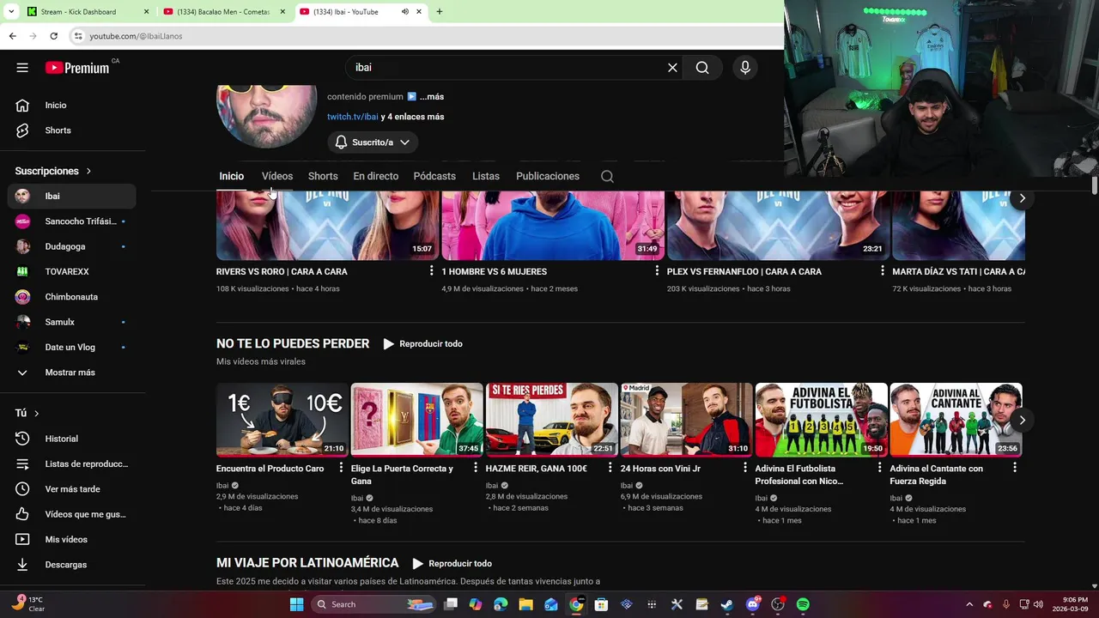Click the Windows Start button
The height and width of the screenshot is (618, 1099).
296,604
